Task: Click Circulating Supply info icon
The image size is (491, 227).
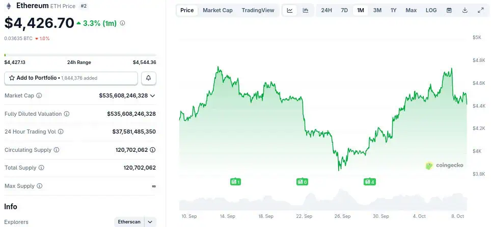Action: pos(57,150)
